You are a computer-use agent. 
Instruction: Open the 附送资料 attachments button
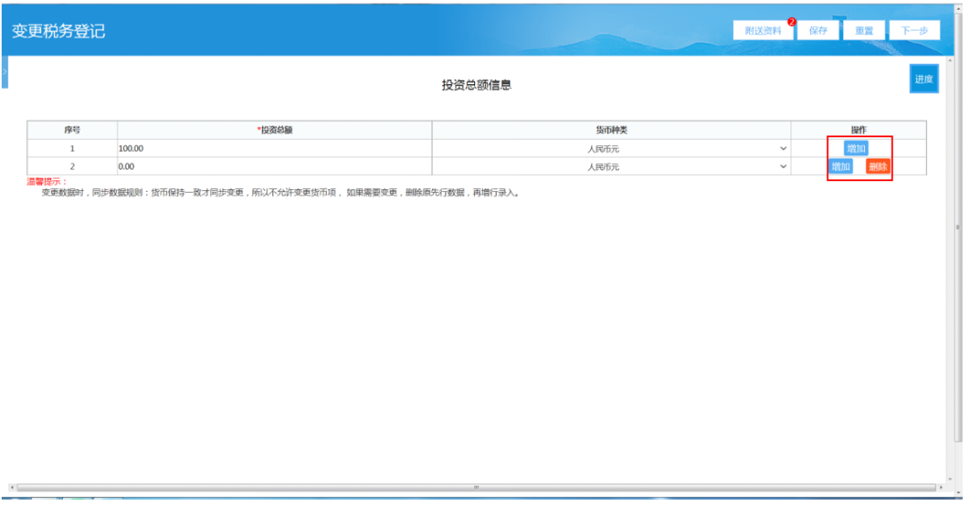point(763,31)
